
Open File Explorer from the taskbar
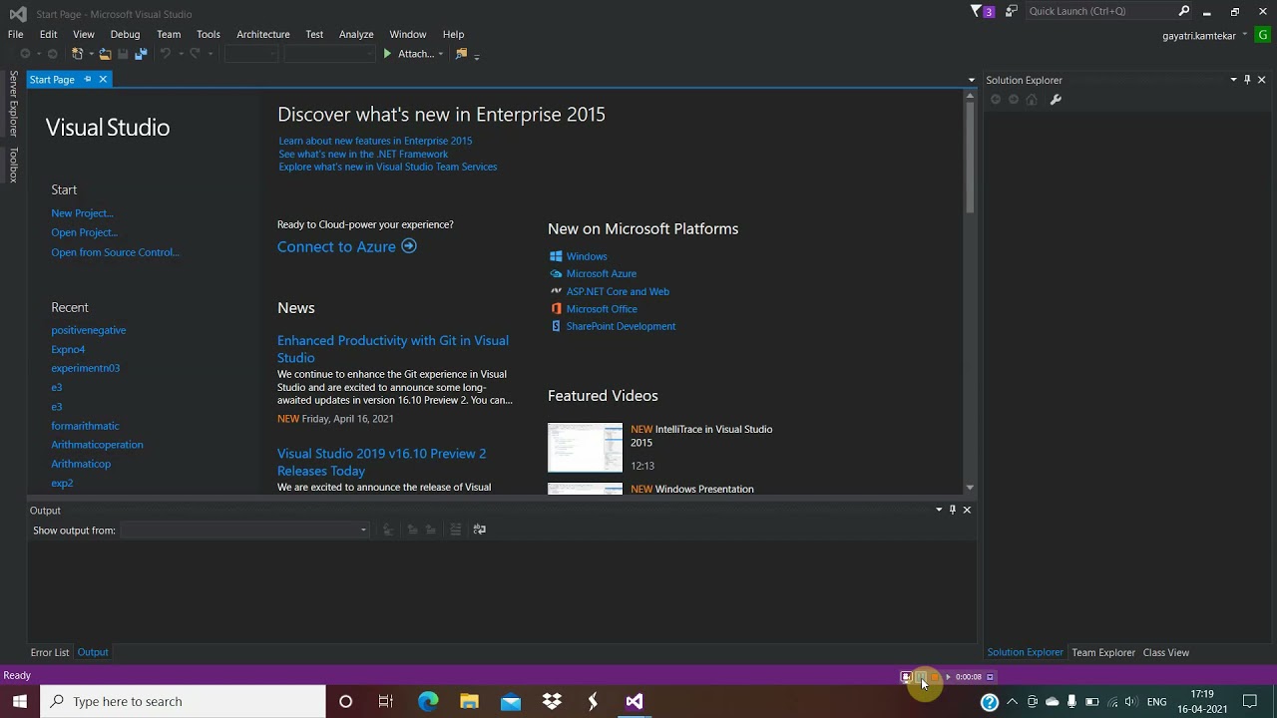tap(469, 701)
